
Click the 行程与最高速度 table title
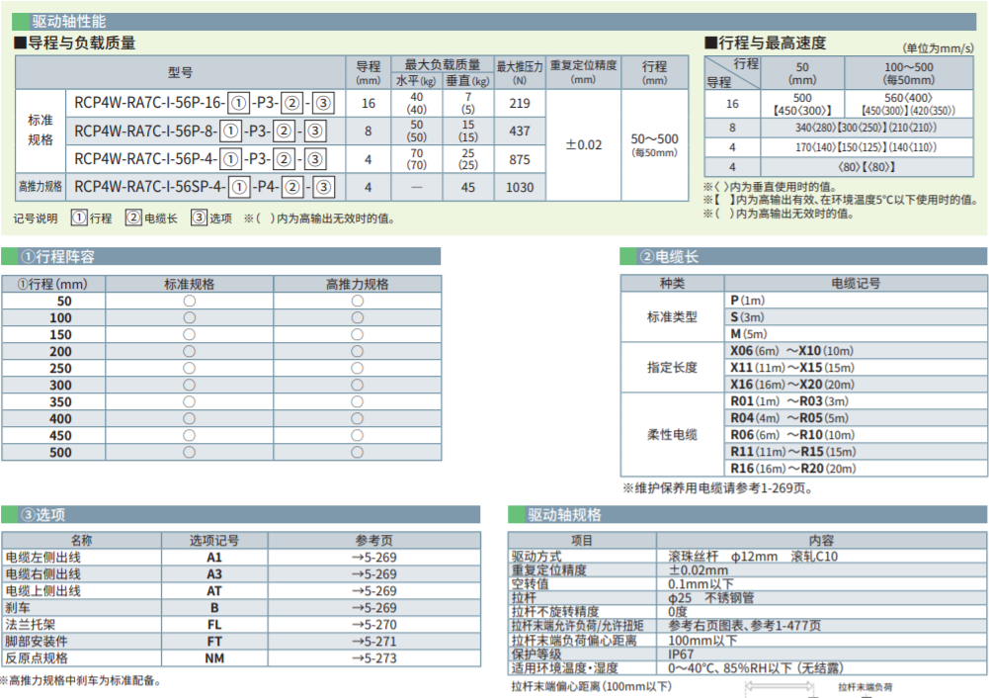coord(766,43)
